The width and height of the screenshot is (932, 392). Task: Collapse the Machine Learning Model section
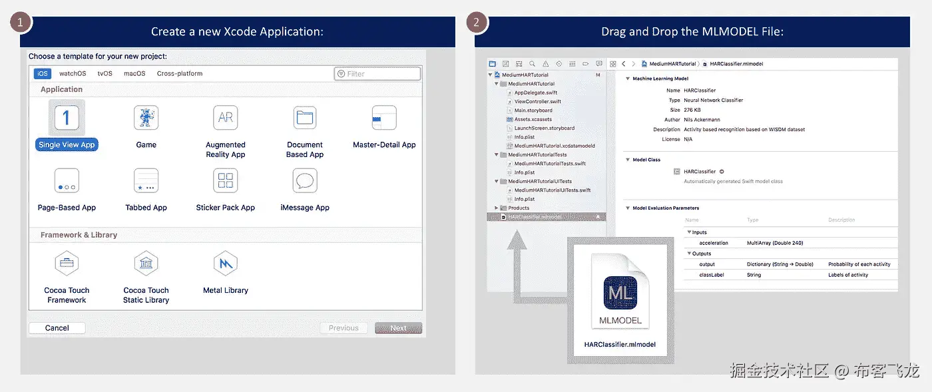628,79
